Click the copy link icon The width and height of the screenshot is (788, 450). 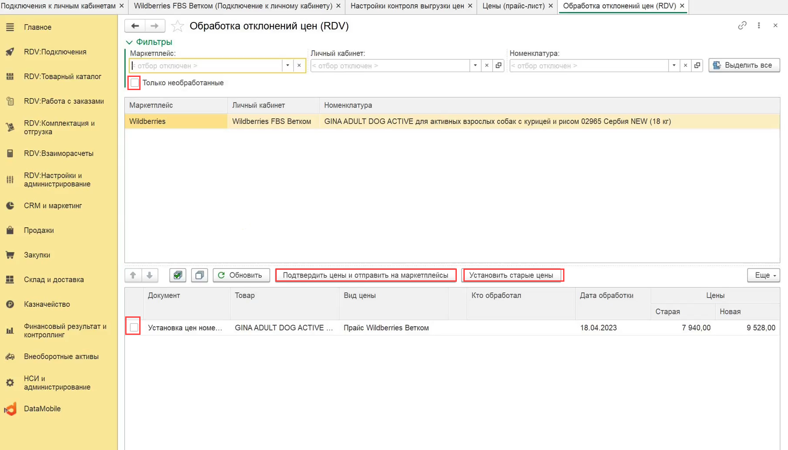click(x=742, y=25)
